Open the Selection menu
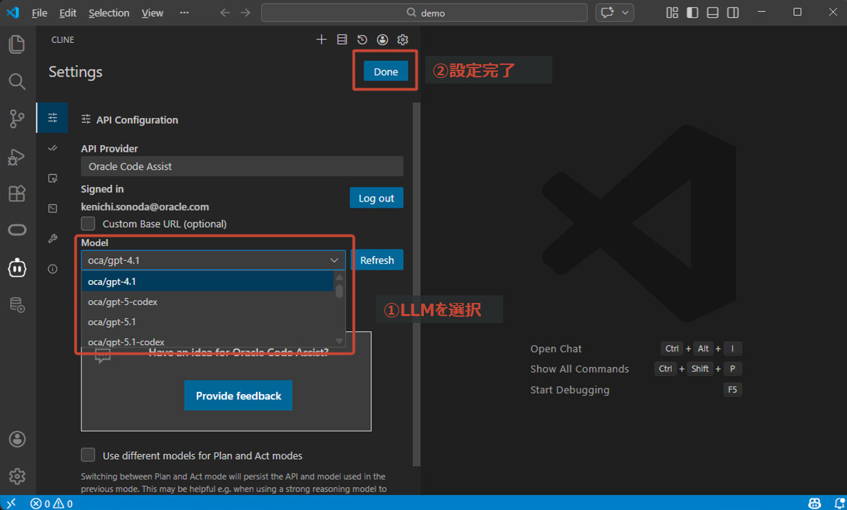The image size is (847, 510). point(109,12)
